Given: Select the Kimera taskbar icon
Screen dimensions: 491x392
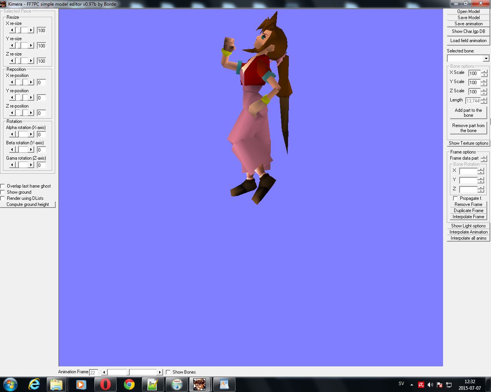Looking at the screenshot, I should click(x=199, y=384).
